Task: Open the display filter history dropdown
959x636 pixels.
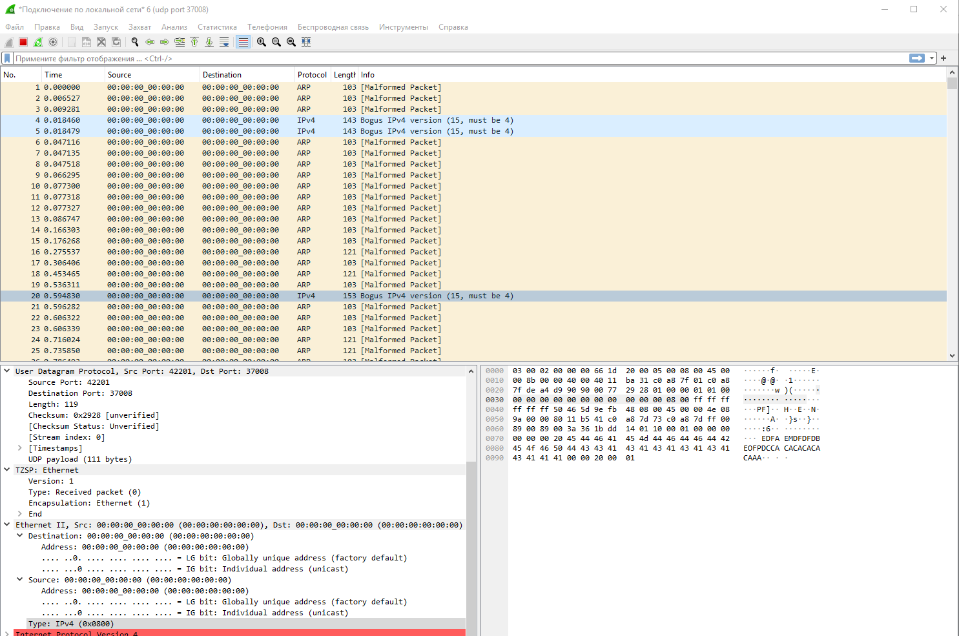Action: (x=932, y=58)
